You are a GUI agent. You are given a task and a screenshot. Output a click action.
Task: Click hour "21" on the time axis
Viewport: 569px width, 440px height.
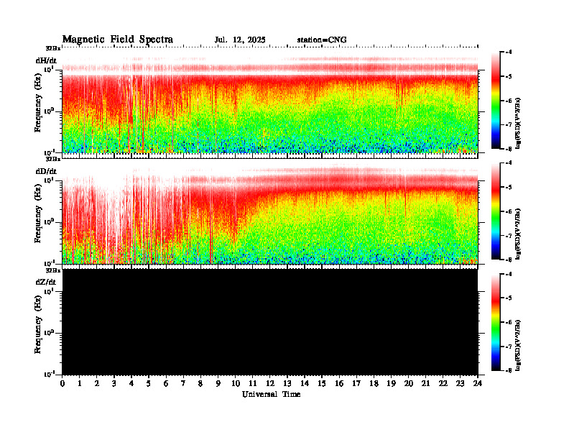click(425, 383)
